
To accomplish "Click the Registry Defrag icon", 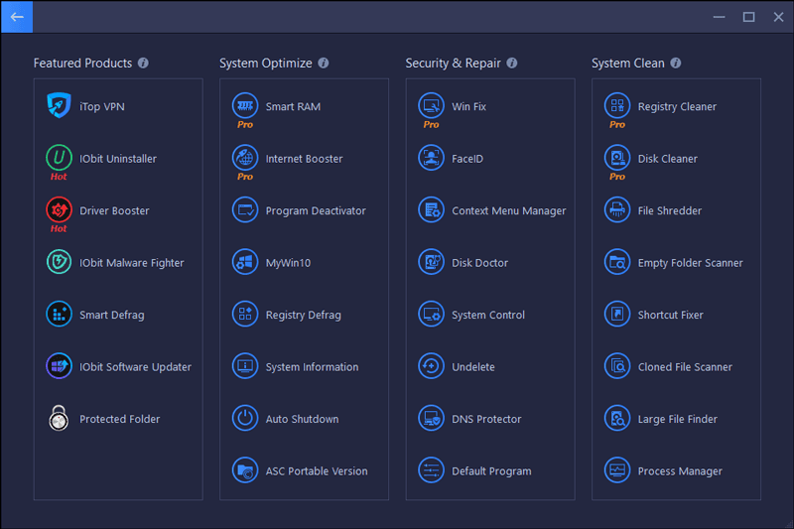I will [245, 314].
